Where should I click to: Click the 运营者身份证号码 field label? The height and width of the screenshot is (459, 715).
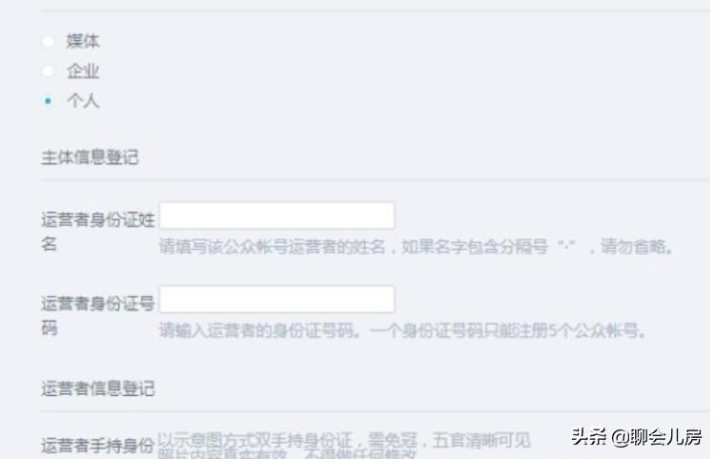(98, 315)
